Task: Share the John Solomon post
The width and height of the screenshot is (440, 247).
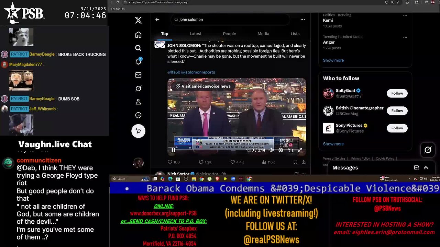Action: coord(304,162)
